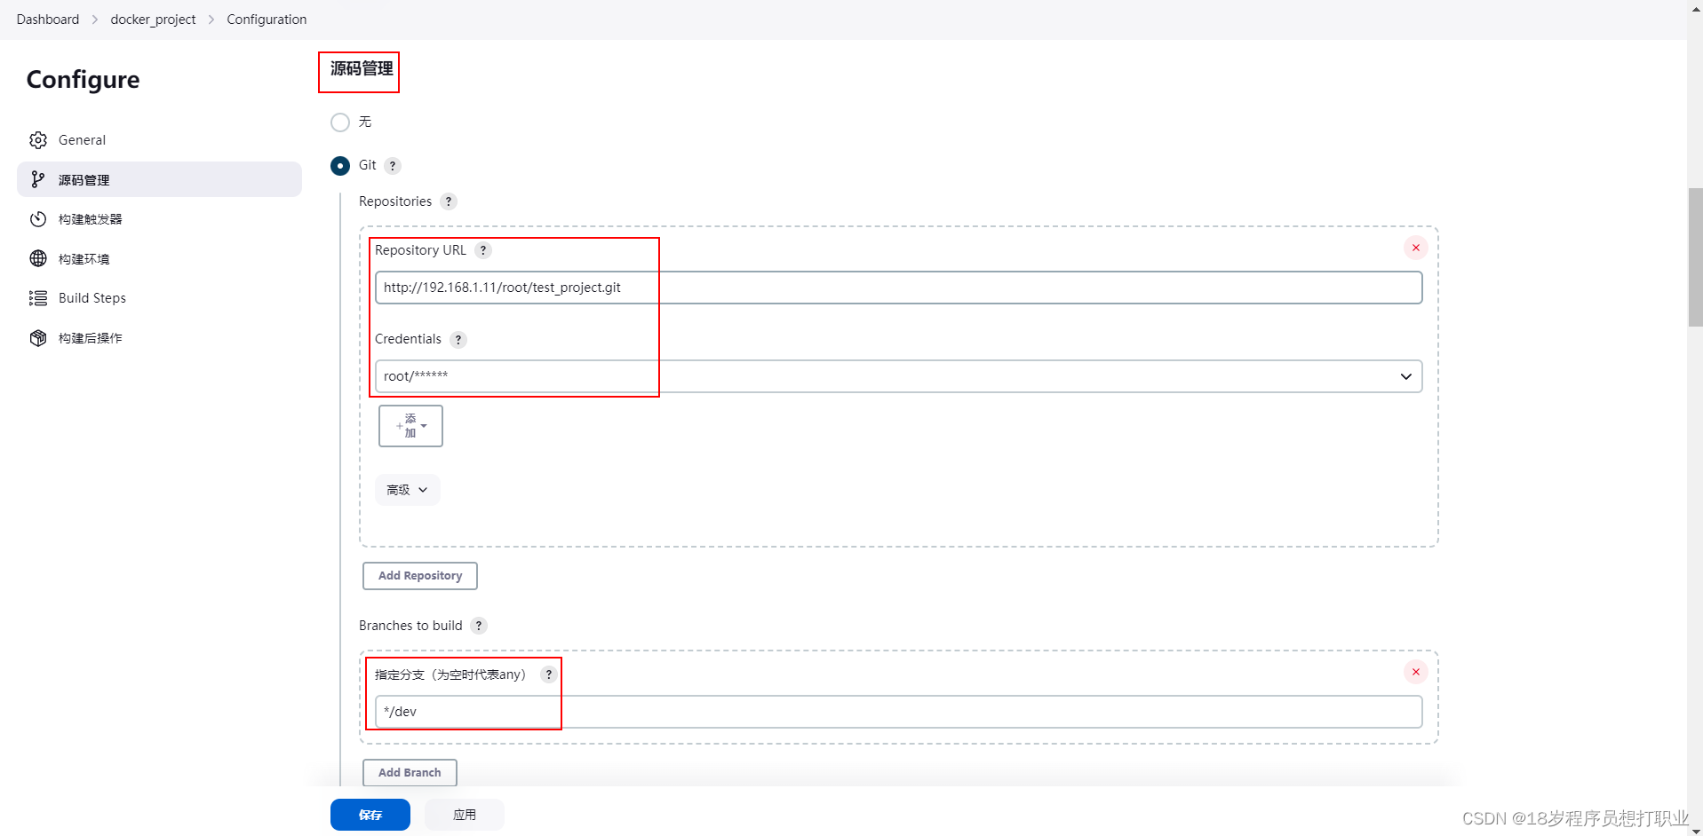Open help for Repositories

point(449,201)
